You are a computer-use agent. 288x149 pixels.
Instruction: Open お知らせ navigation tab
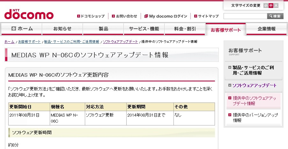(62, 29)
